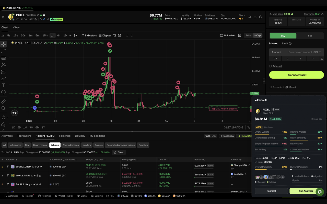Open the emoji sticker tool
Screen dimensions: 327x204
tap(3, 92)
